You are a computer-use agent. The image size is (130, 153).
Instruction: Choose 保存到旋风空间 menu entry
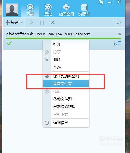(66, 76)
